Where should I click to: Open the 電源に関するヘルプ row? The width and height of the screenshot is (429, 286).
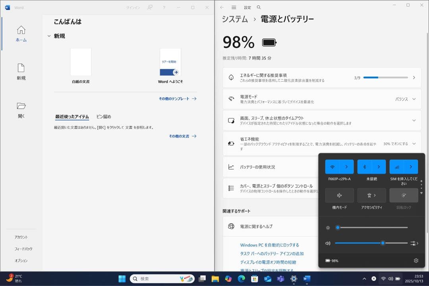click(271, 226)
